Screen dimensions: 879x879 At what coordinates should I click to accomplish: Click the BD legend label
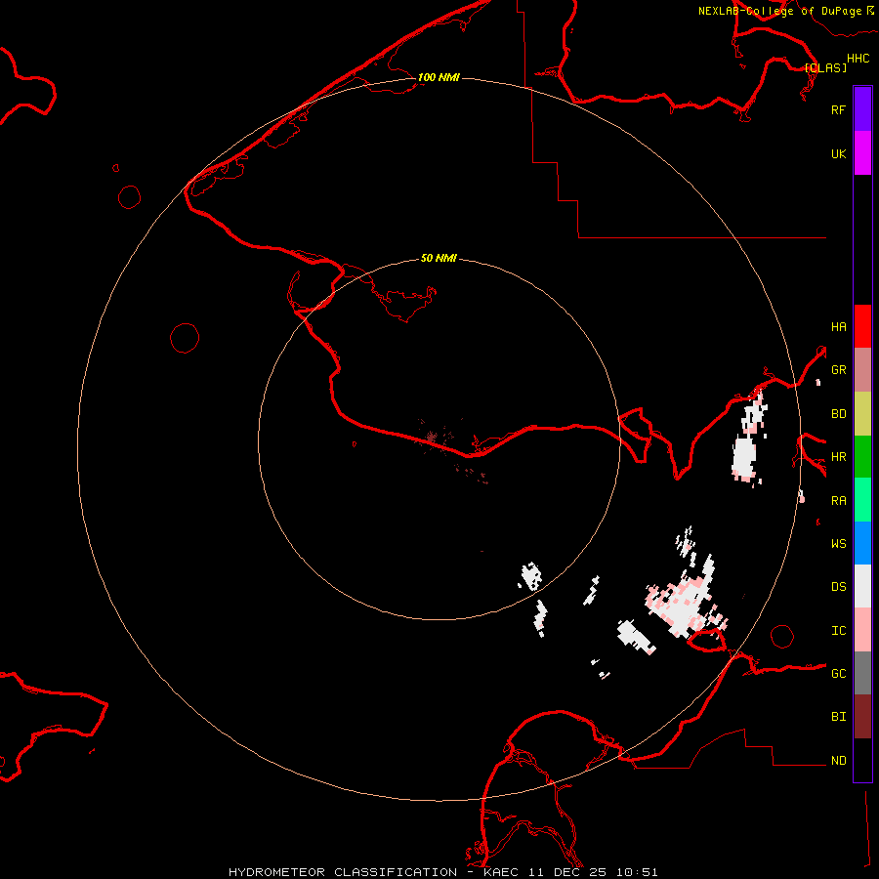(839, 414)
